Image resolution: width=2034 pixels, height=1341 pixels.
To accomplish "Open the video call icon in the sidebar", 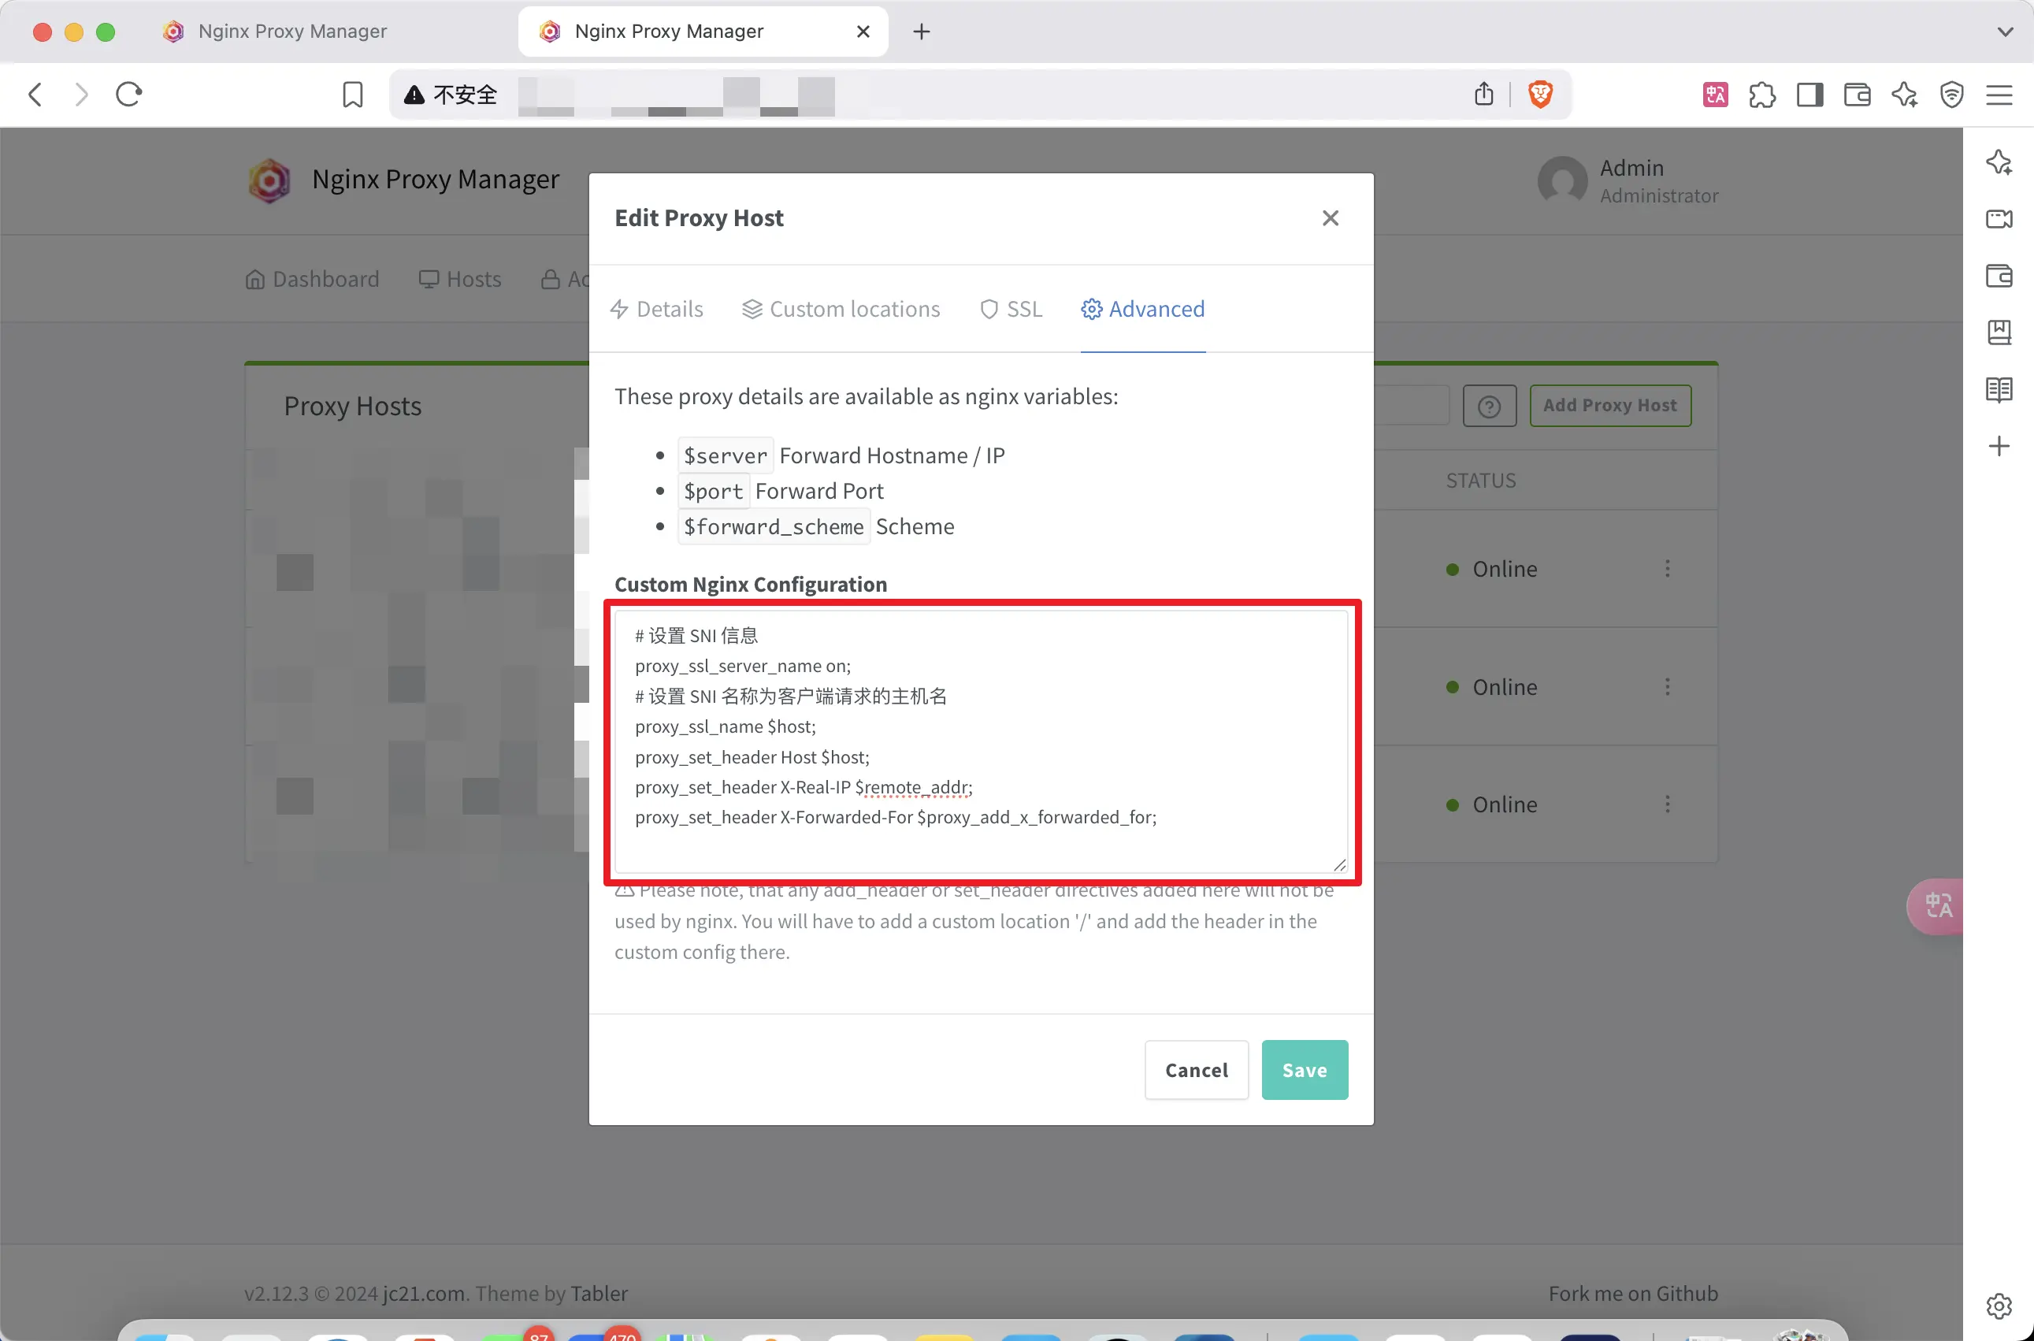I will click(1999, 219).
